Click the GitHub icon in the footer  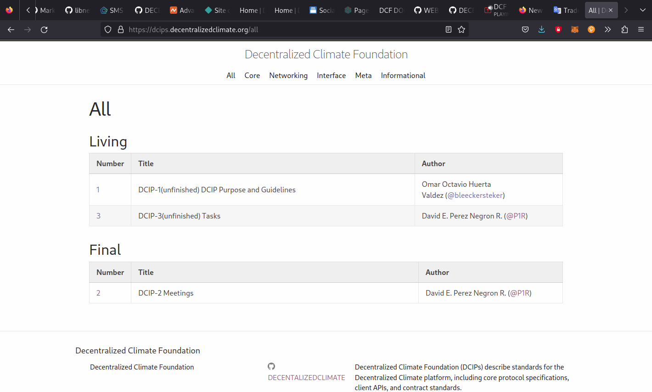pos(271,366)
